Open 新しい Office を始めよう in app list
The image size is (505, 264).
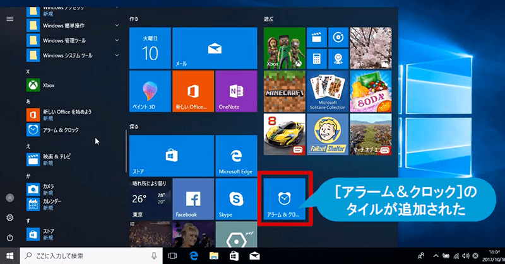73,115
